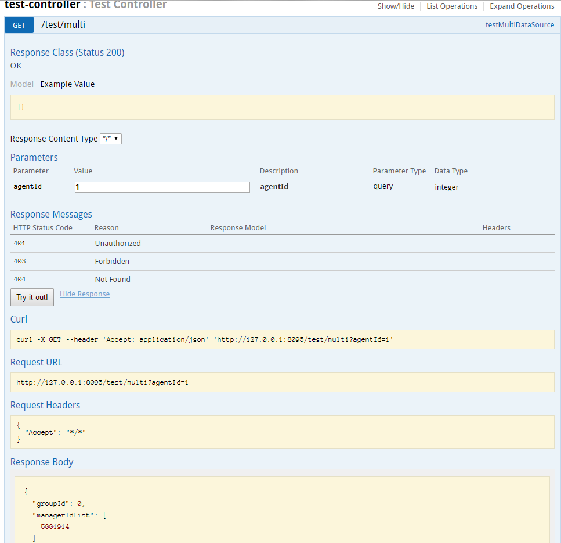
Task: Click the HTTP Status Code column header
Action: (x=42, y=228)
